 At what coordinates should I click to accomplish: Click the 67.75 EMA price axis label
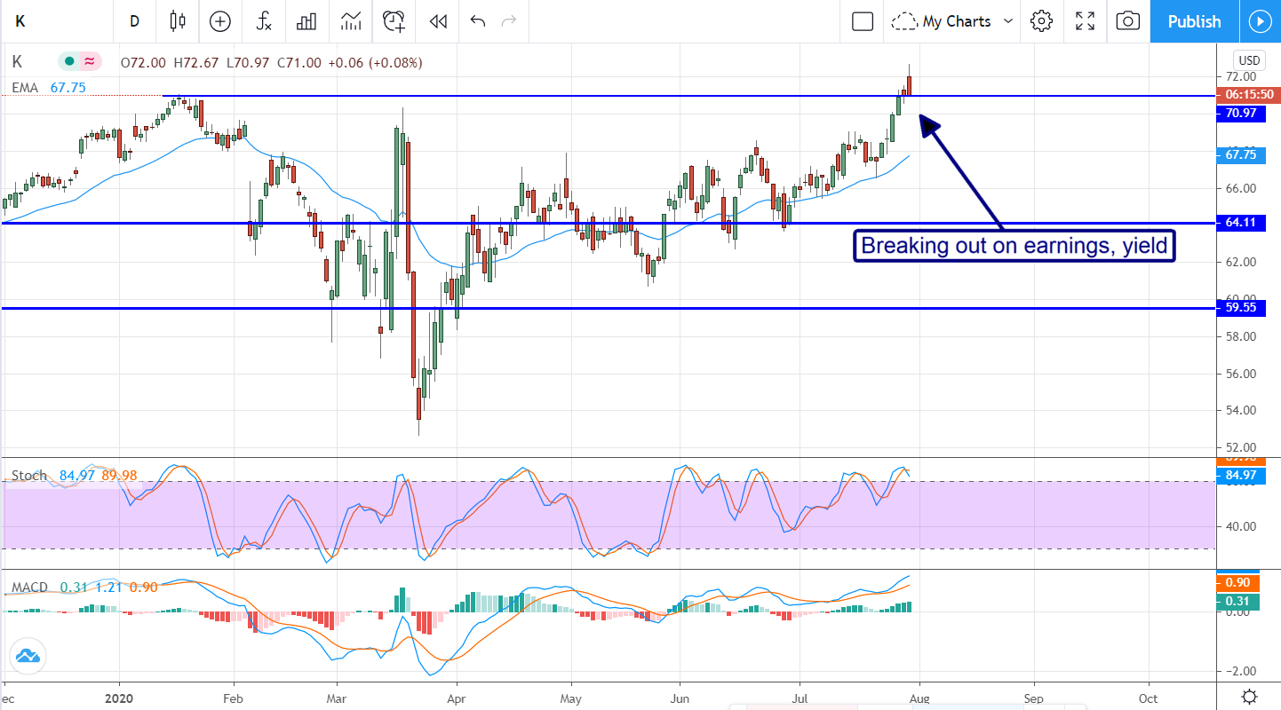point(1239,154)
